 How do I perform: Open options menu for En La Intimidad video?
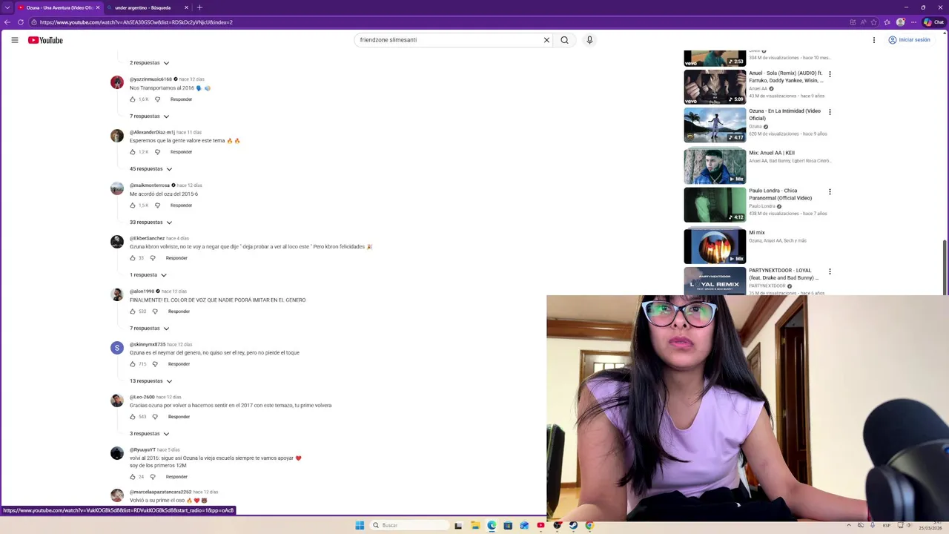[x=830, y=112]
